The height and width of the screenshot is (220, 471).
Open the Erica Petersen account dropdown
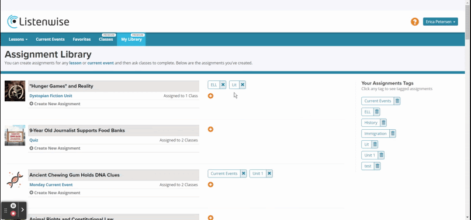click(441, 22)
